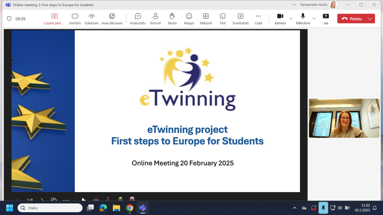Open Google Chrome from taskbar
The height and width of the screenshot is (215, 383).
pos(130,208)
